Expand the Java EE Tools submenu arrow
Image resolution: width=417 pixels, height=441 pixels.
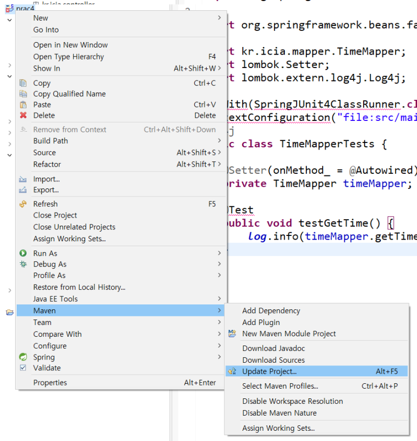coord(220,298)
